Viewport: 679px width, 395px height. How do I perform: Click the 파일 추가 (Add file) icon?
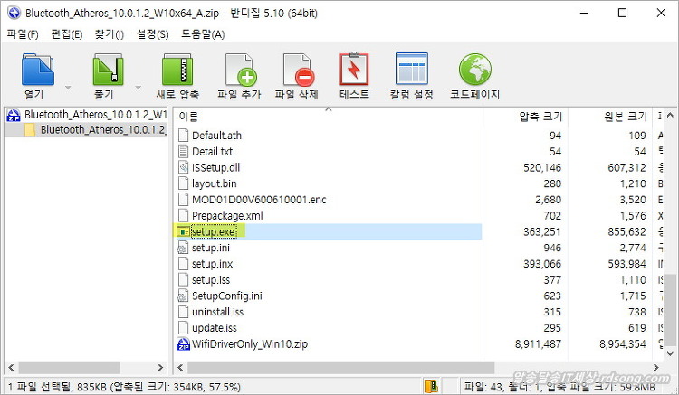click(240, 71)
